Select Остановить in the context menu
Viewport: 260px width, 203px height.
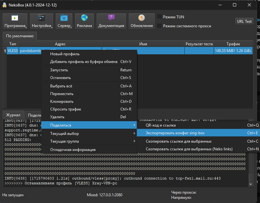(x=89, y=78)
